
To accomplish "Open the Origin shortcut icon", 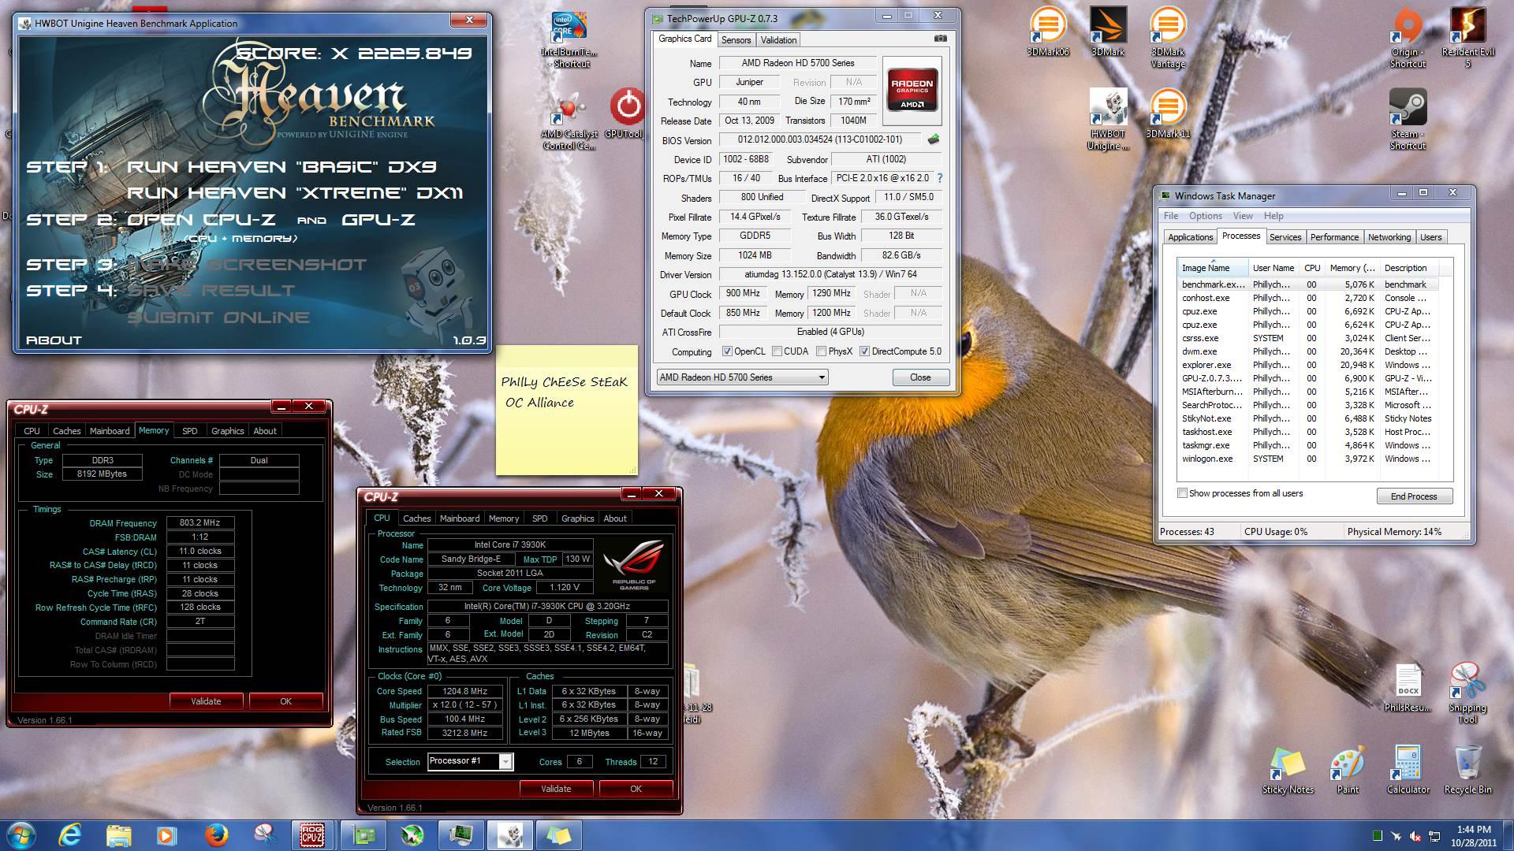I will click(x=1408, y=38).
